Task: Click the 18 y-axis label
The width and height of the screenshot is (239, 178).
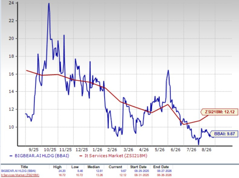Action: [11, 56]
